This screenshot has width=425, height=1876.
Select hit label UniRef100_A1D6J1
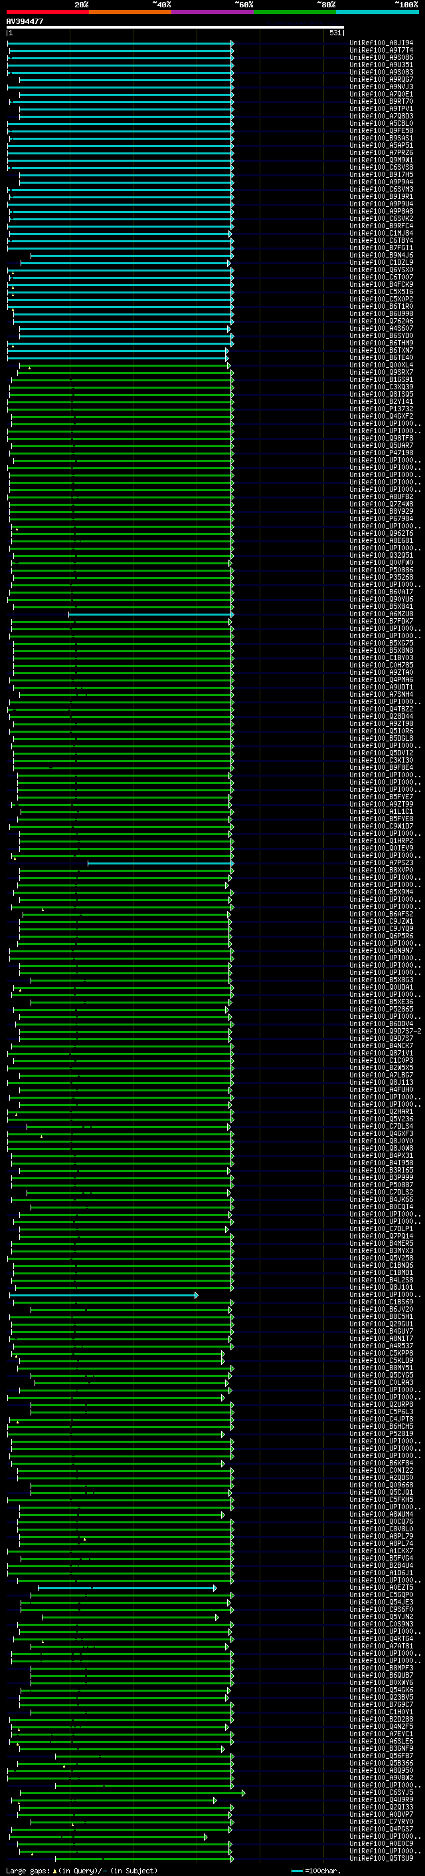click(x=381, y=1573)
